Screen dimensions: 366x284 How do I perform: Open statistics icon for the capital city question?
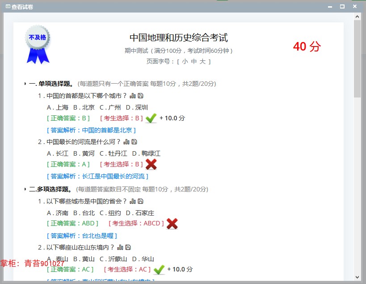tap(133, 96)
